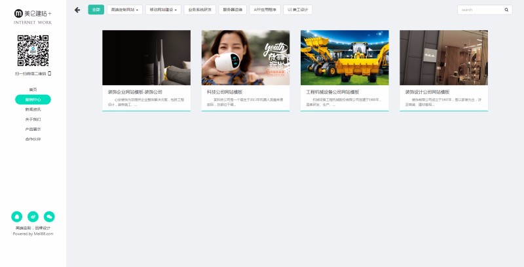The height and width of the screenshot is (267, 524).
Task: Click the INTERNET WORK tagline text
Action: tap(33, 23)
